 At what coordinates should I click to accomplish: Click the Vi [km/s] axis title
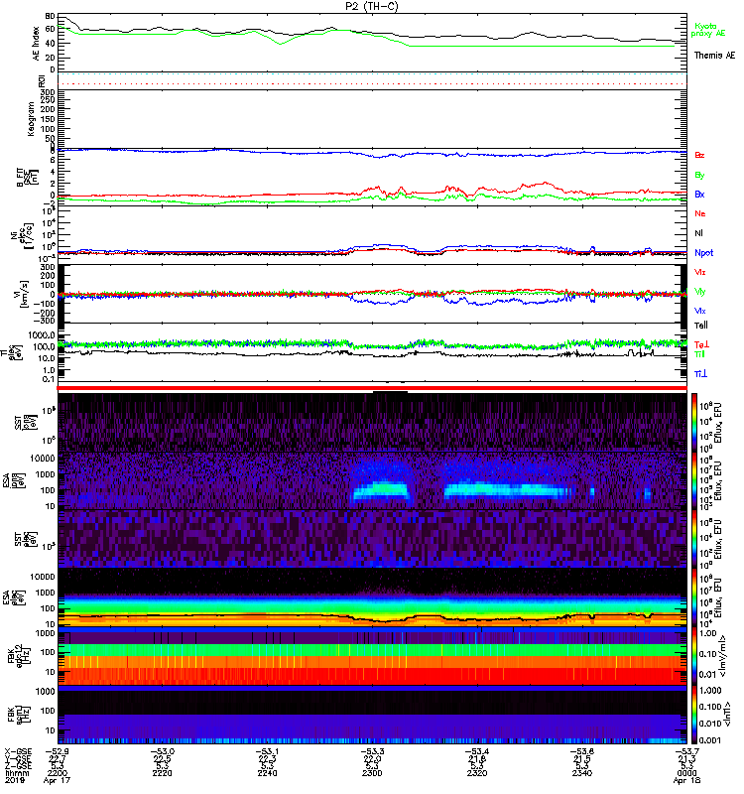(26, 293)
